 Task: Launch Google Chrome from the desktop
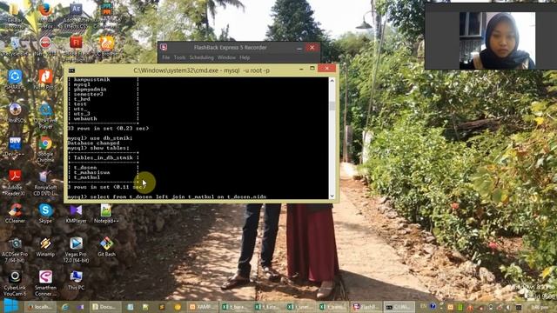tap(45, 149)
